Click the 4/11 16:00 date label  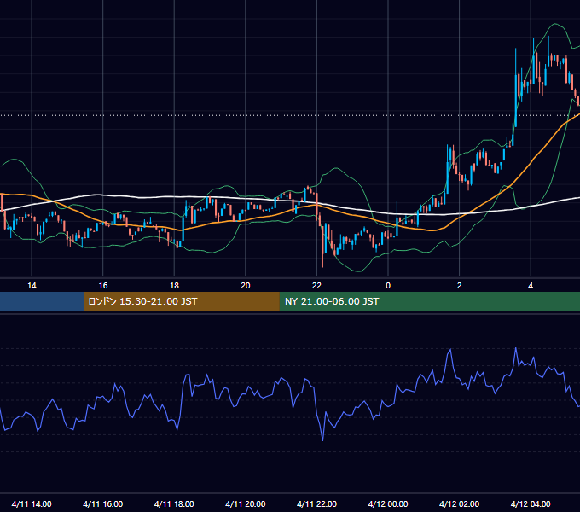click(103, 503)
